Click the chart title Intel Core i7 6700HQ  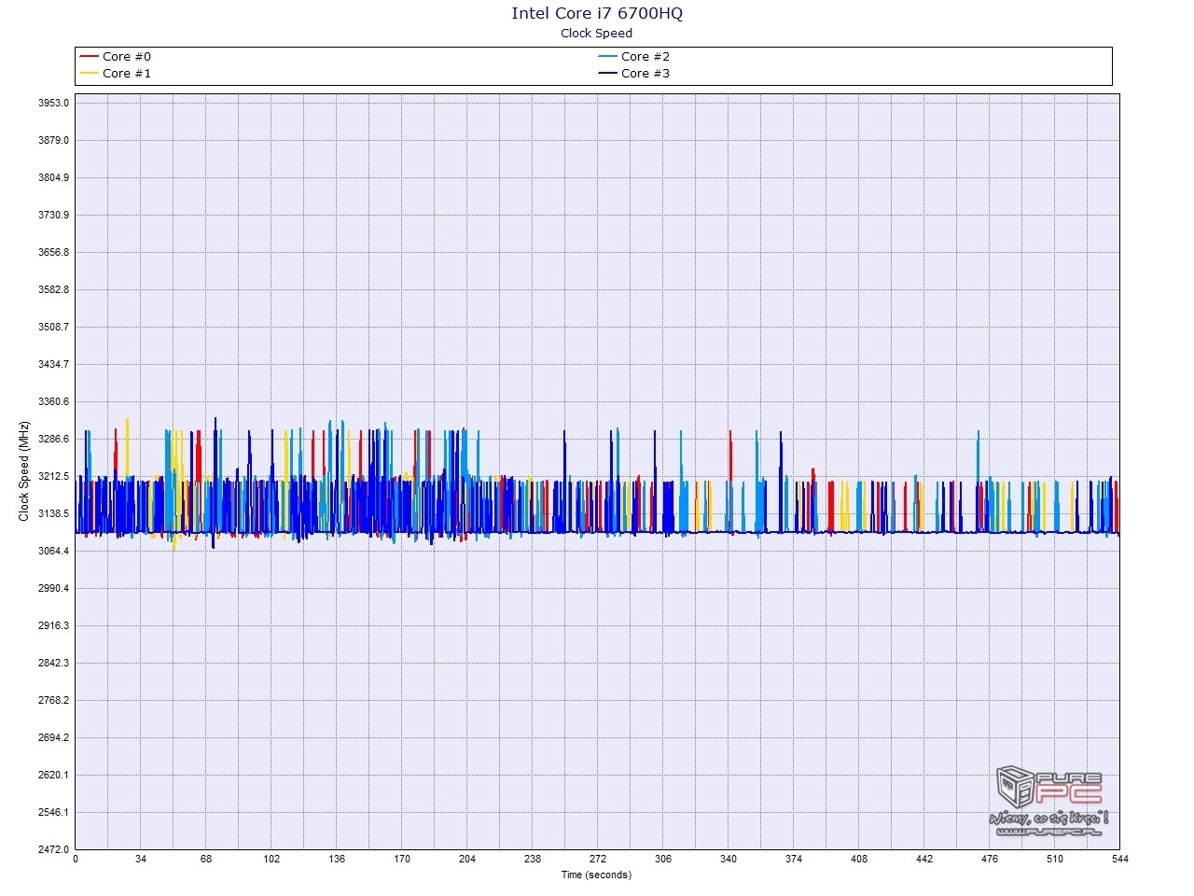click(x=597, y=13)
